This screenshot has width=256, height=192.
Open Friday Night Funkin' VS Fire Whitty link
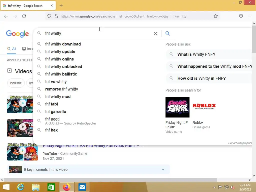click(x=93, y=146)
